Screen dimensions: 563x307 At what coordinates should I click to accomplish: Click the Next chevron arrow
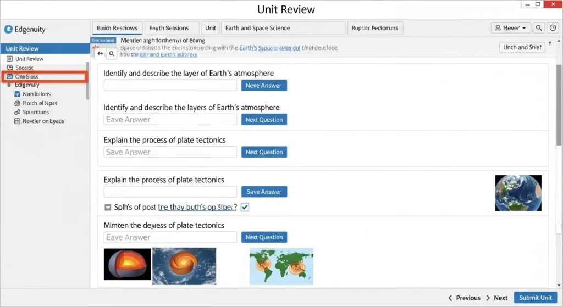[488, 298]
